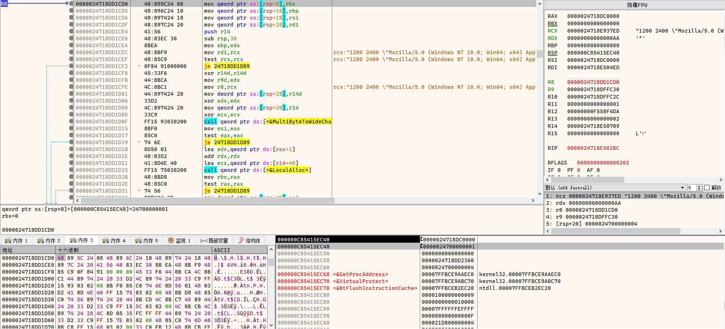Select RDX register value 00000000000000AA
The height and width of the screenshot is (329, 725).
click(593, 38)
